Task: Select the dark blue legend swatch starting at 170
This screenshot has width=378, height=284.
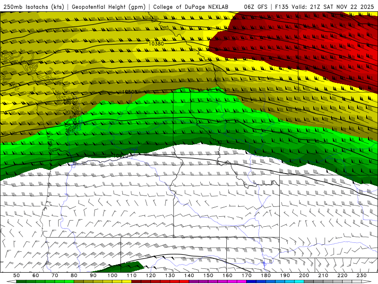Action: (251, 282)
